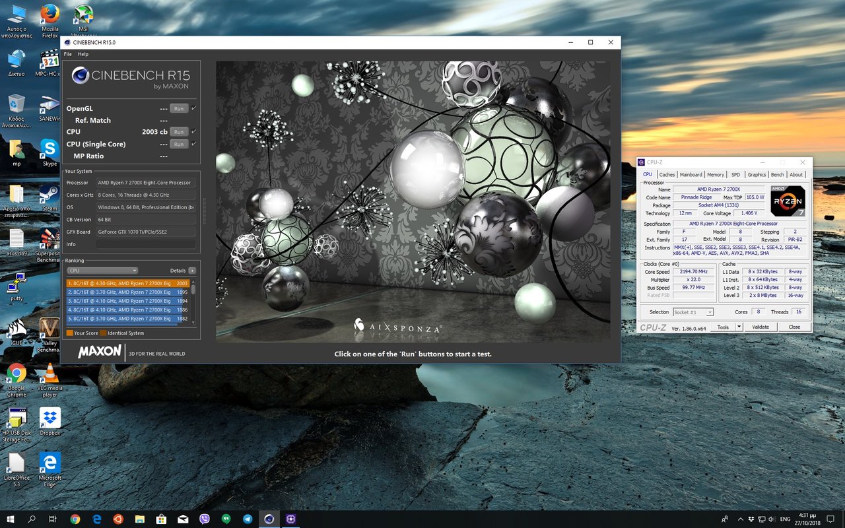The height and width of the screenshot is (528, 845).
Task: Click the CPU-Z Tools button
Action: point(723,327)
